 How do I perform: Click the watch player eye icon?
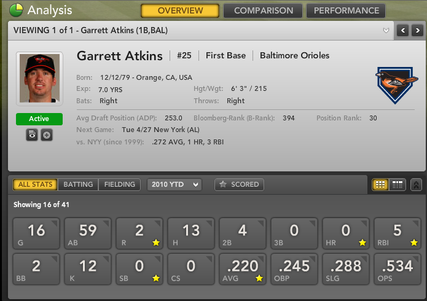[32, 135]
